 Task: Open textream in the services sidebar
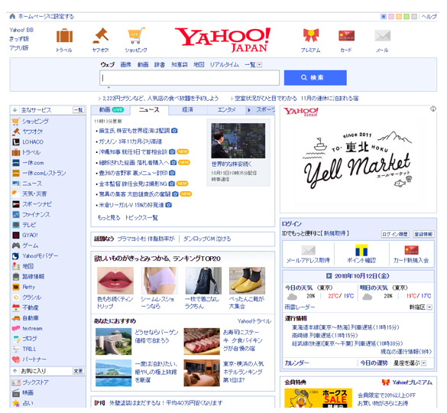32,328
